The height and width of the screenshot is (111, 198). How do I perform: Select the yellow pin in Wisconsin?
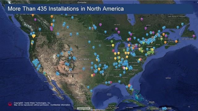tap(113, 45)
